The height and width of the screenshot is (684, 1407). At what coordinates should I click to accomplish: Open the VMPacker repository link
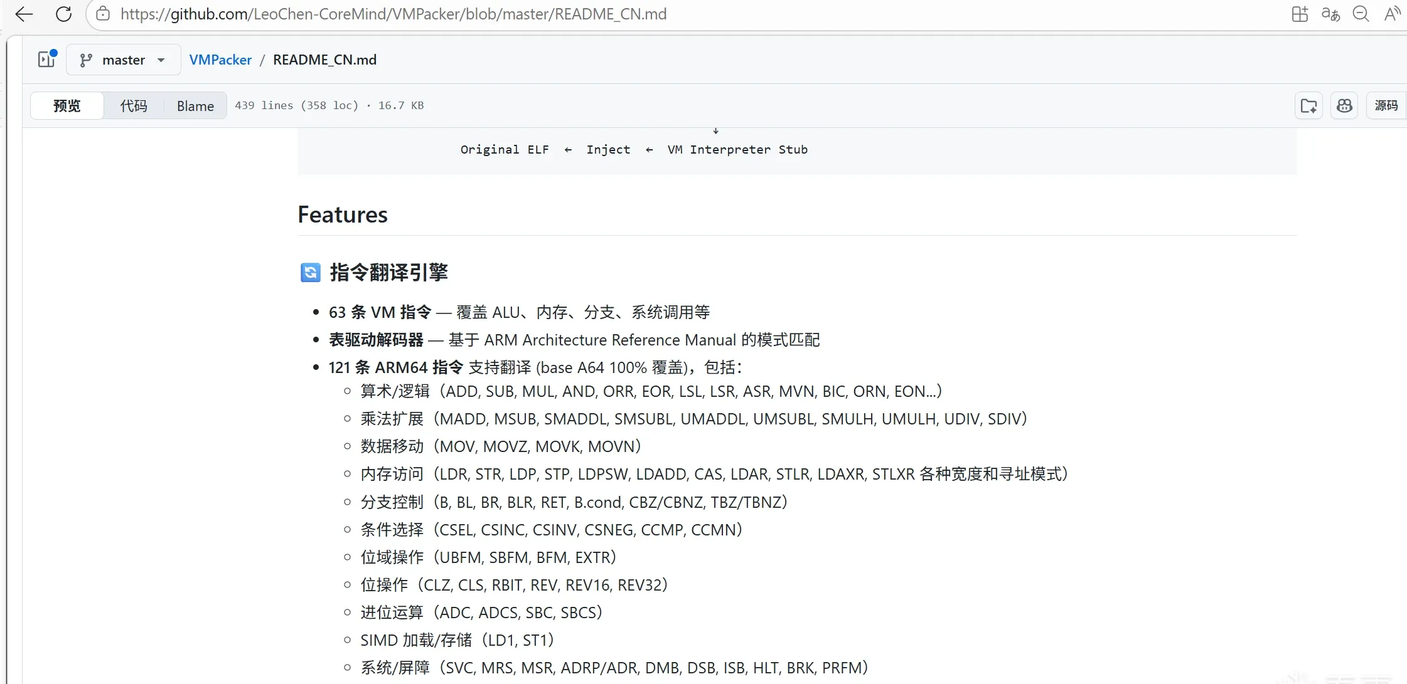[x=220, y=60]
